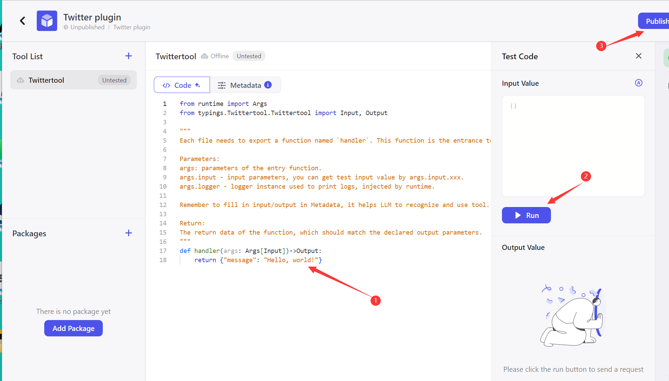Select Twittertool in the Tool List
Image resolution: width=669 pixels, height=381 pixels.
click(x=74, y=80)
